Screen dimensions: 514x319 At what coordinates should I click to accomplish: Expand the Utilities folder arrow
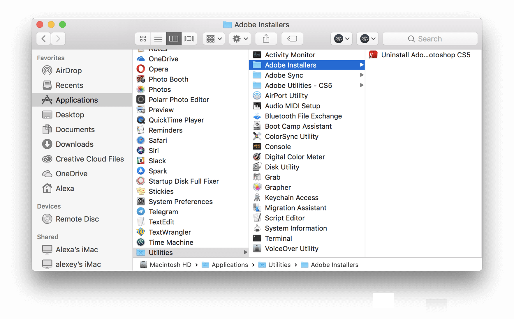[245, 252]
